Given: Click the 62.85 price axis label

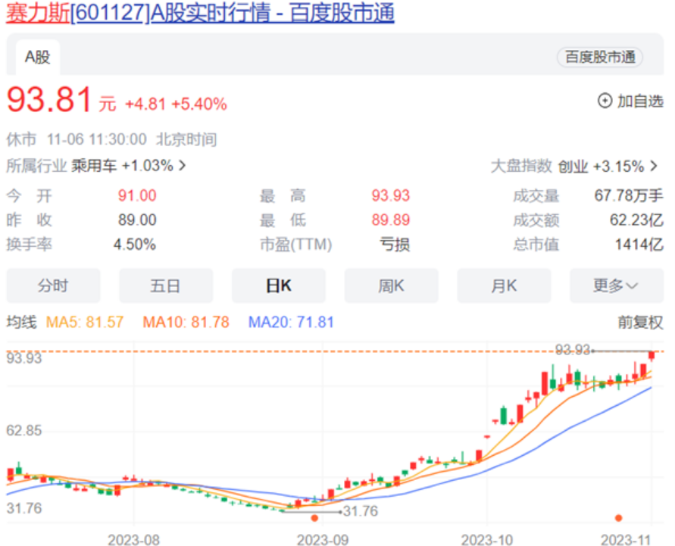Looking at the screenshot, I should click(24, 431).
